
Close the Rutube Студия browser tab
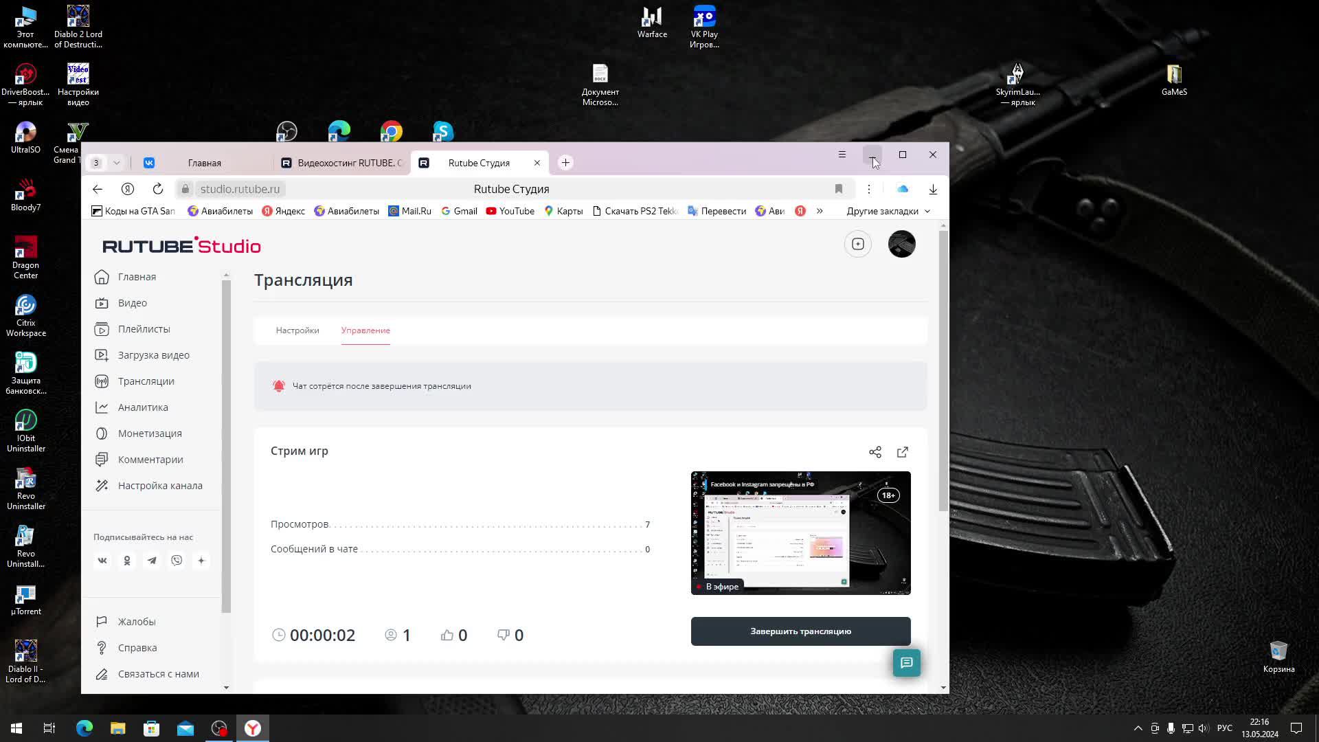coord(537,163)
